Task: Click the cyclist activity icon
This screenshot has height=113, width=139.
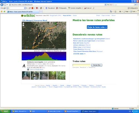Action: (x=24, y=66)
